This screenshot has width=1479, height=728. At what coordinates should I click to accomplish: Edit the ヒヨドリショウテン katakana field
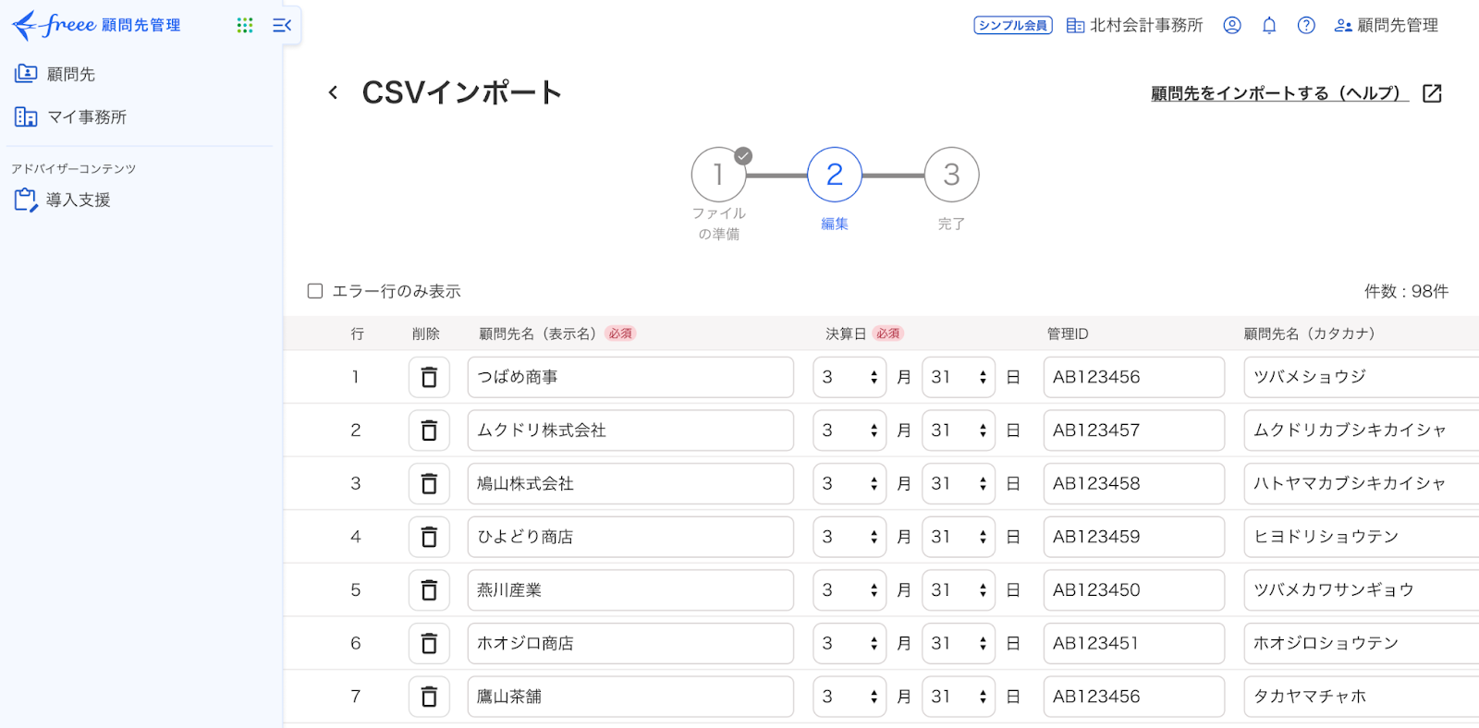click(1362, 537)
